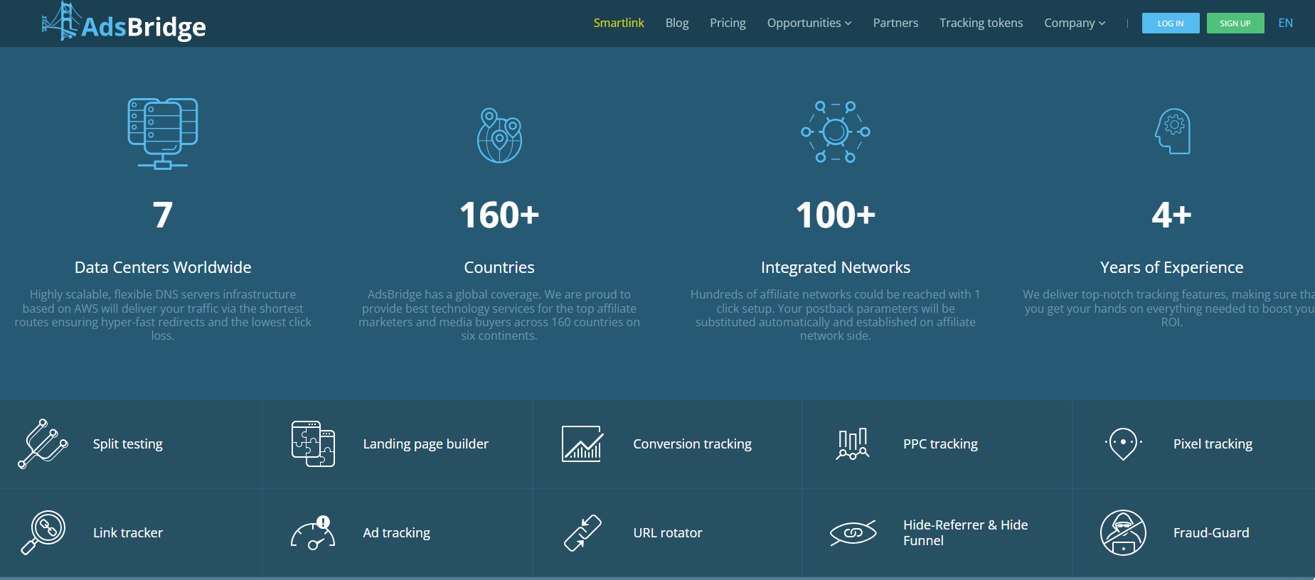Click the URL rotator chain icon
Image resolution: width=1315 pixels, height=580 pixels.
582,533
